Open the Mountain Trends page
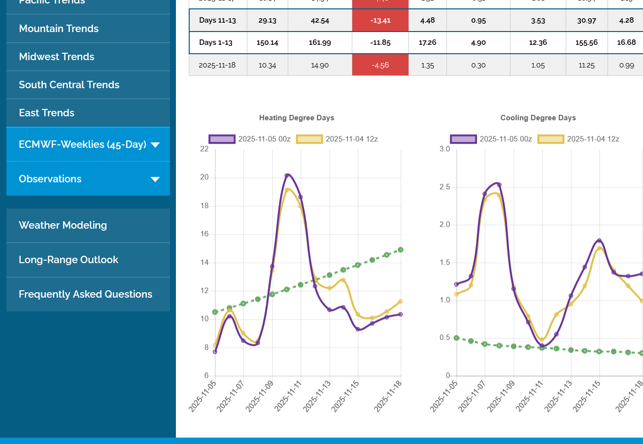643x444 pixels. [x=59, y=29]
